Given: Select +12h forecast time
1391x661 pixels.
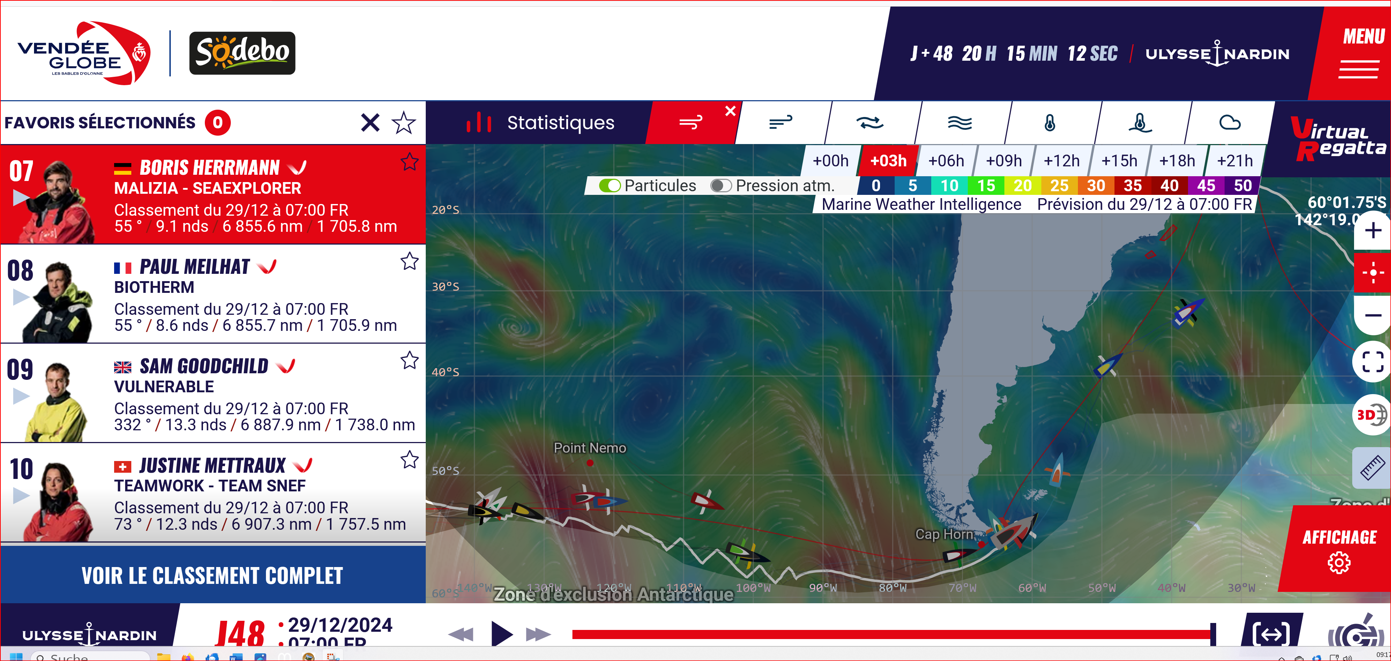Looking at the screenshot, I should pyautogui.click(x=1061, y=161).
